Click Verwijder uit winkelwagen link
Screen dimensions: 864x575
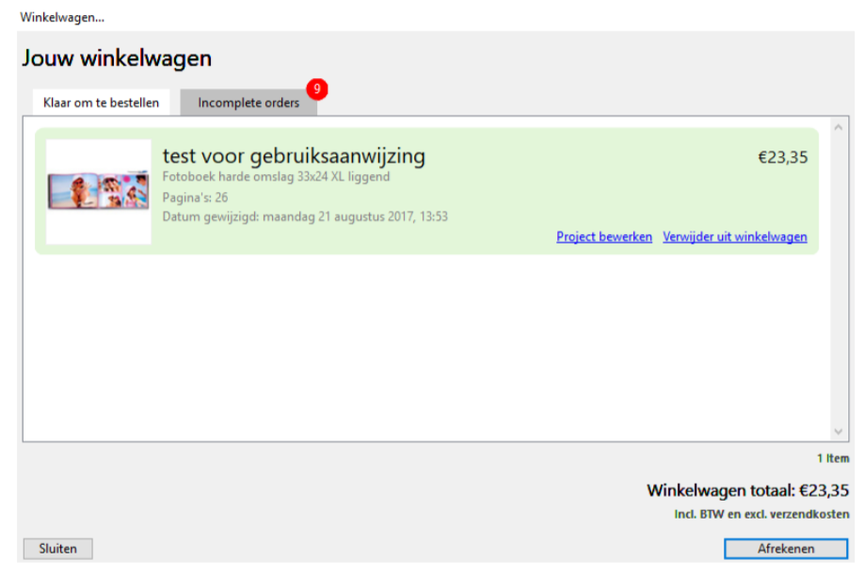(x=734, y=237)
